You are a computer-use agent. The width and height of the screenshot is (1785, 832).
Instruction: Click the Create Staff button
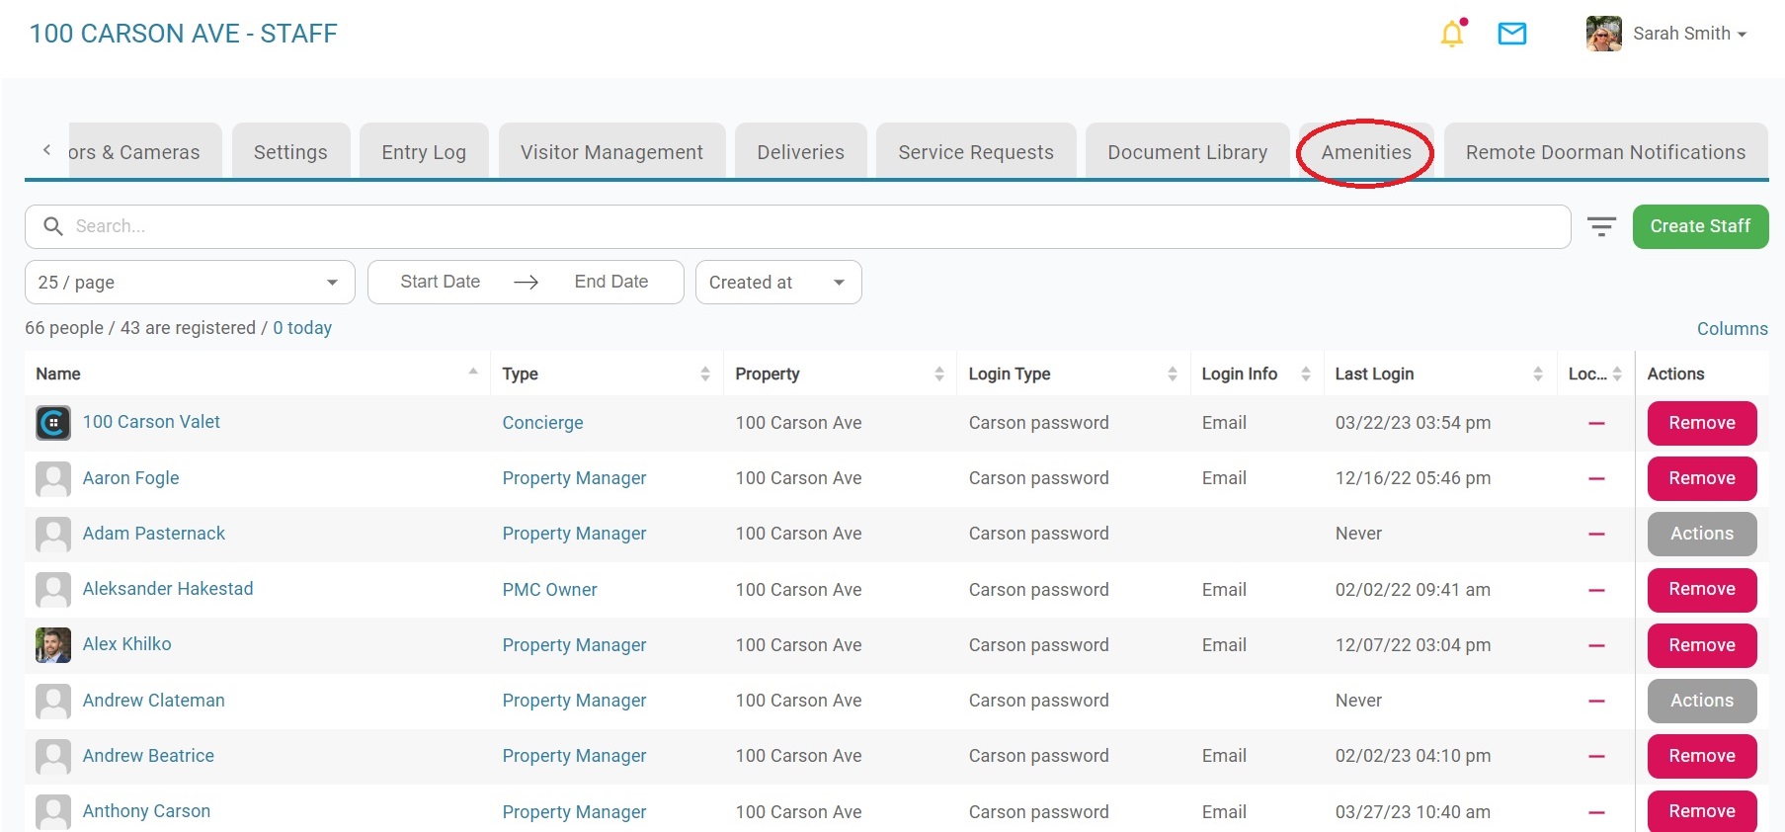click(x=1699, y=226)
